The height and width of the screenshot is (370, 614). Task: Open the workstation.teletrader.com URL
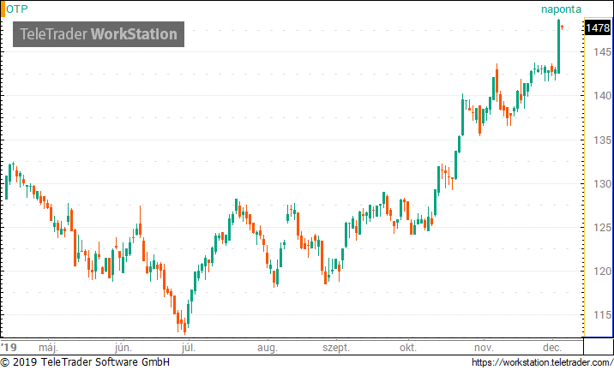(x=542, y=362)
